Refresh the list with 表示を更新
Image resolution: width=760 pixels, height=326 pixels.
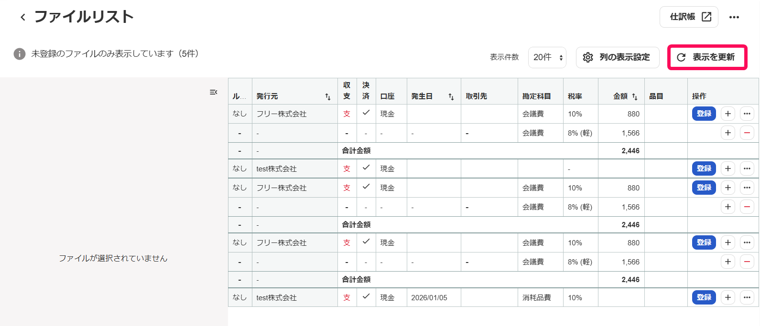[707, 57]
